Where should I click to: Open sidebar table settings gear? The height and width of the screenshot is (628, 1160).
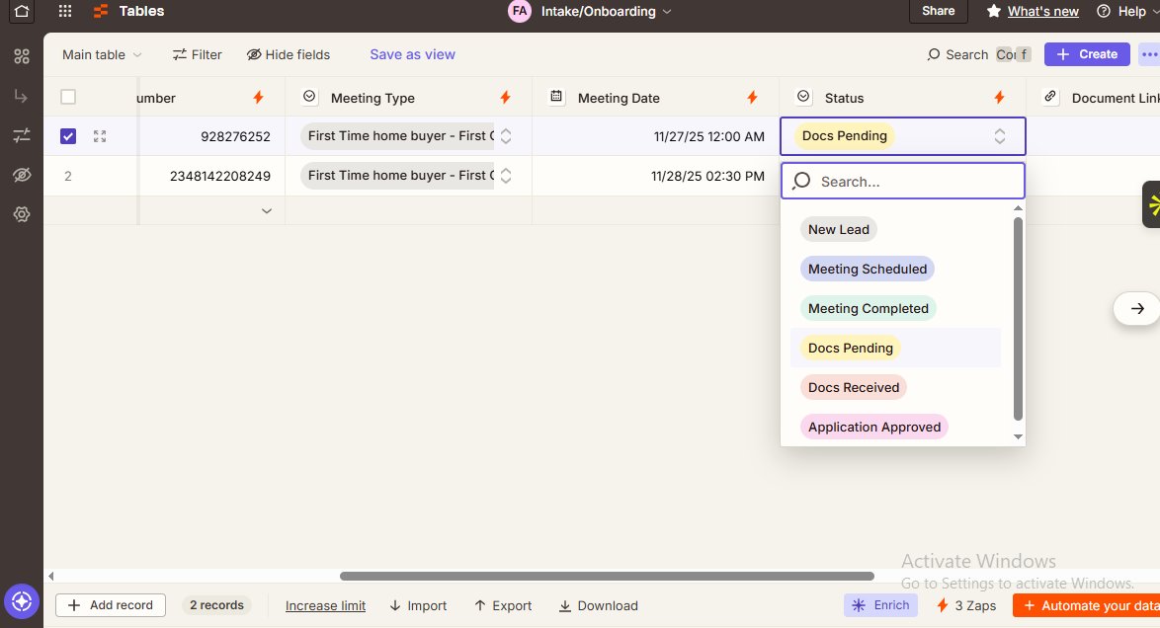pos(22,214)
